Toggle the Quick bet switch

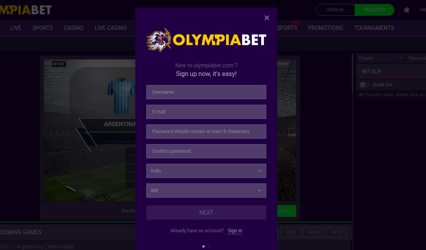(364, 85)
